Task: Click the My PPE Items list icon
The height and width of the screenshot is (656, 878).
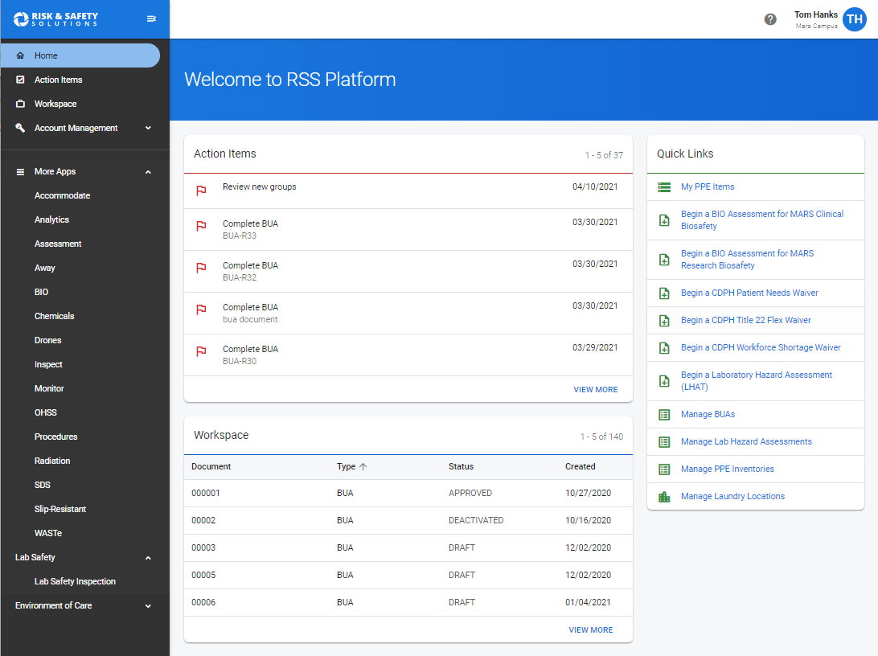Action: [663, 186]
